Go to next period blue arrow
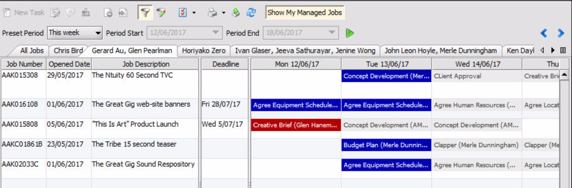Viewport: 572px width, 188px height. point(561,33)
